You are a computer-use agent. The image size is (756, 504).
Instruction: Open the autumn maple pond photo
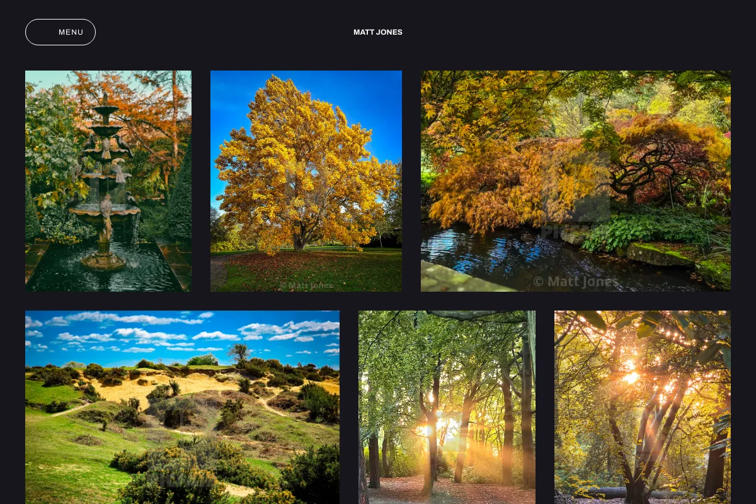576,181
